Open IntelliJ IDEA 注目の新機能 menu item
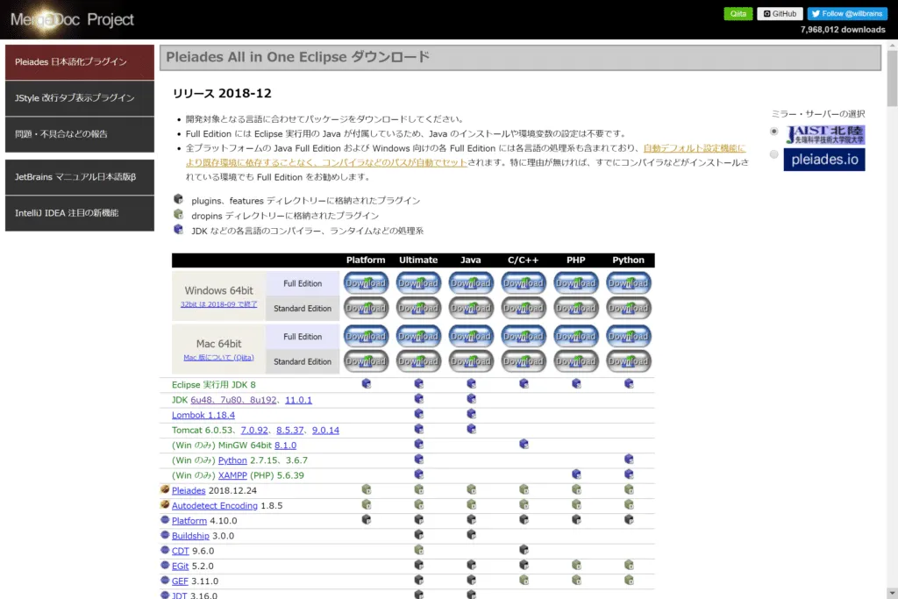This screenshot has height=599, width=898. 80,213
